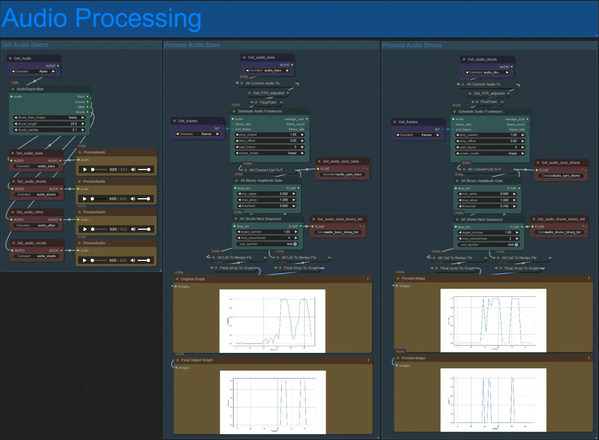This screenshot has width=599, height=440.
Task: Collapse Original Graph node via its title dot
Action: coord(177,279)
